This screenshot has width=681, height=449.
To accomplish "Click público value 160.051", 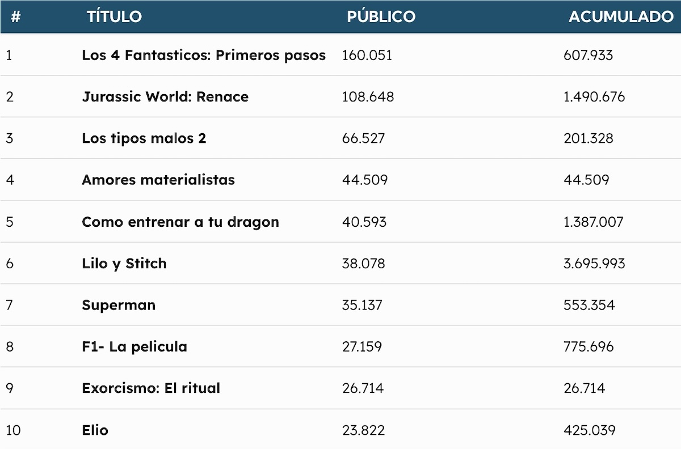I will (x=367, y=55).
